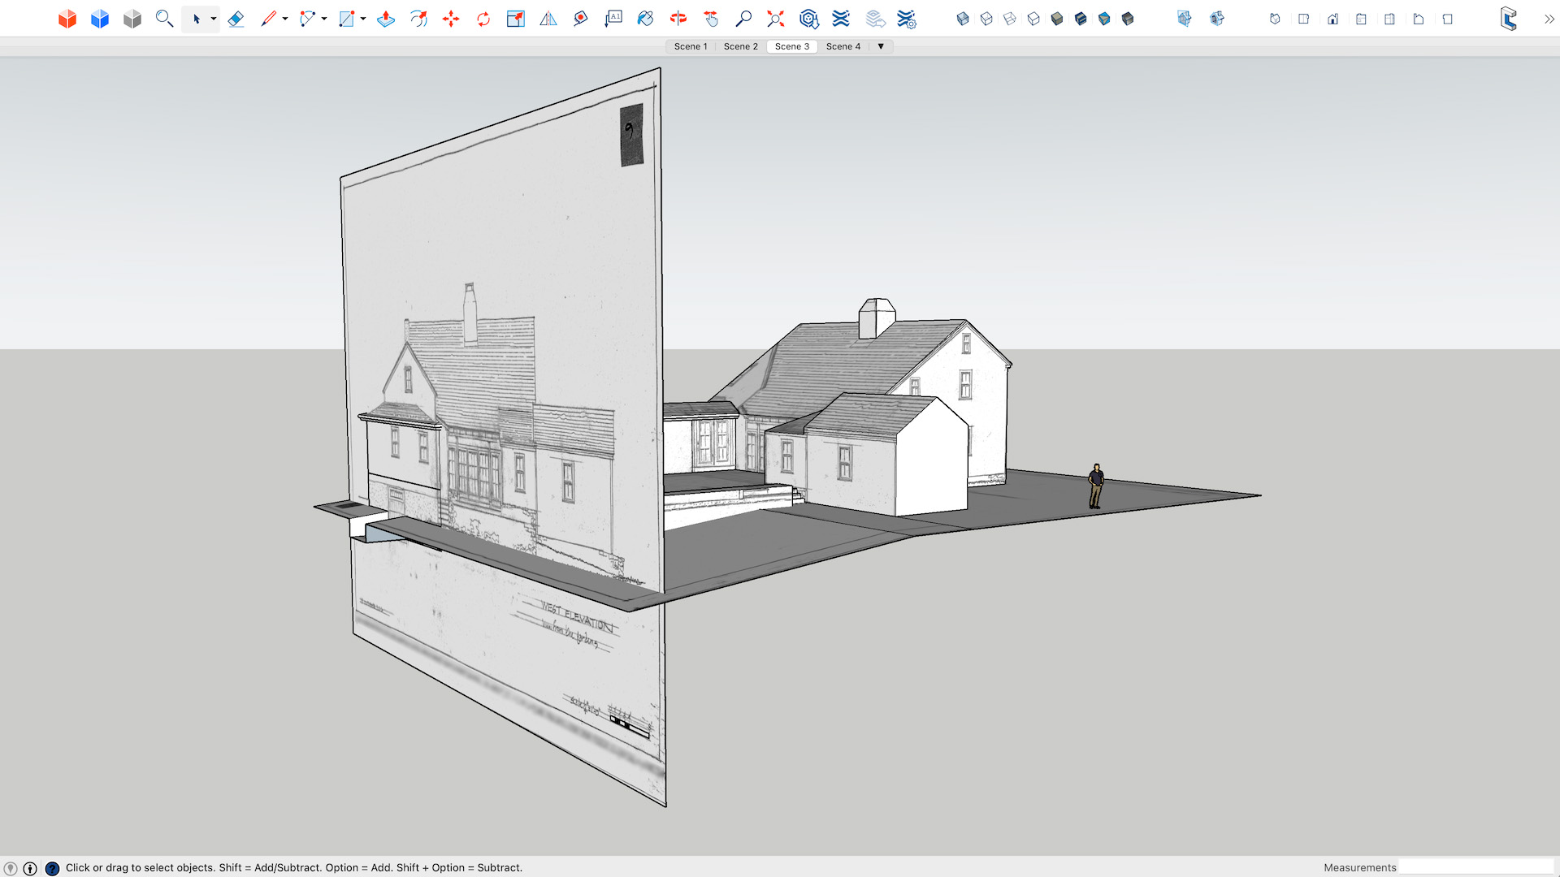Activate the Orbit tool
Image resolution: width=1560 pixels, height=877 pixels.
(678, 19)
